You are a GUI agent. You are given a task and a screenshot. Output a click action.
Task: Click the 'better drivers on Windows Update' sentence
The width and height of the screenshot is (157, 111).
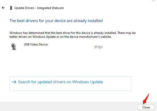61,37
